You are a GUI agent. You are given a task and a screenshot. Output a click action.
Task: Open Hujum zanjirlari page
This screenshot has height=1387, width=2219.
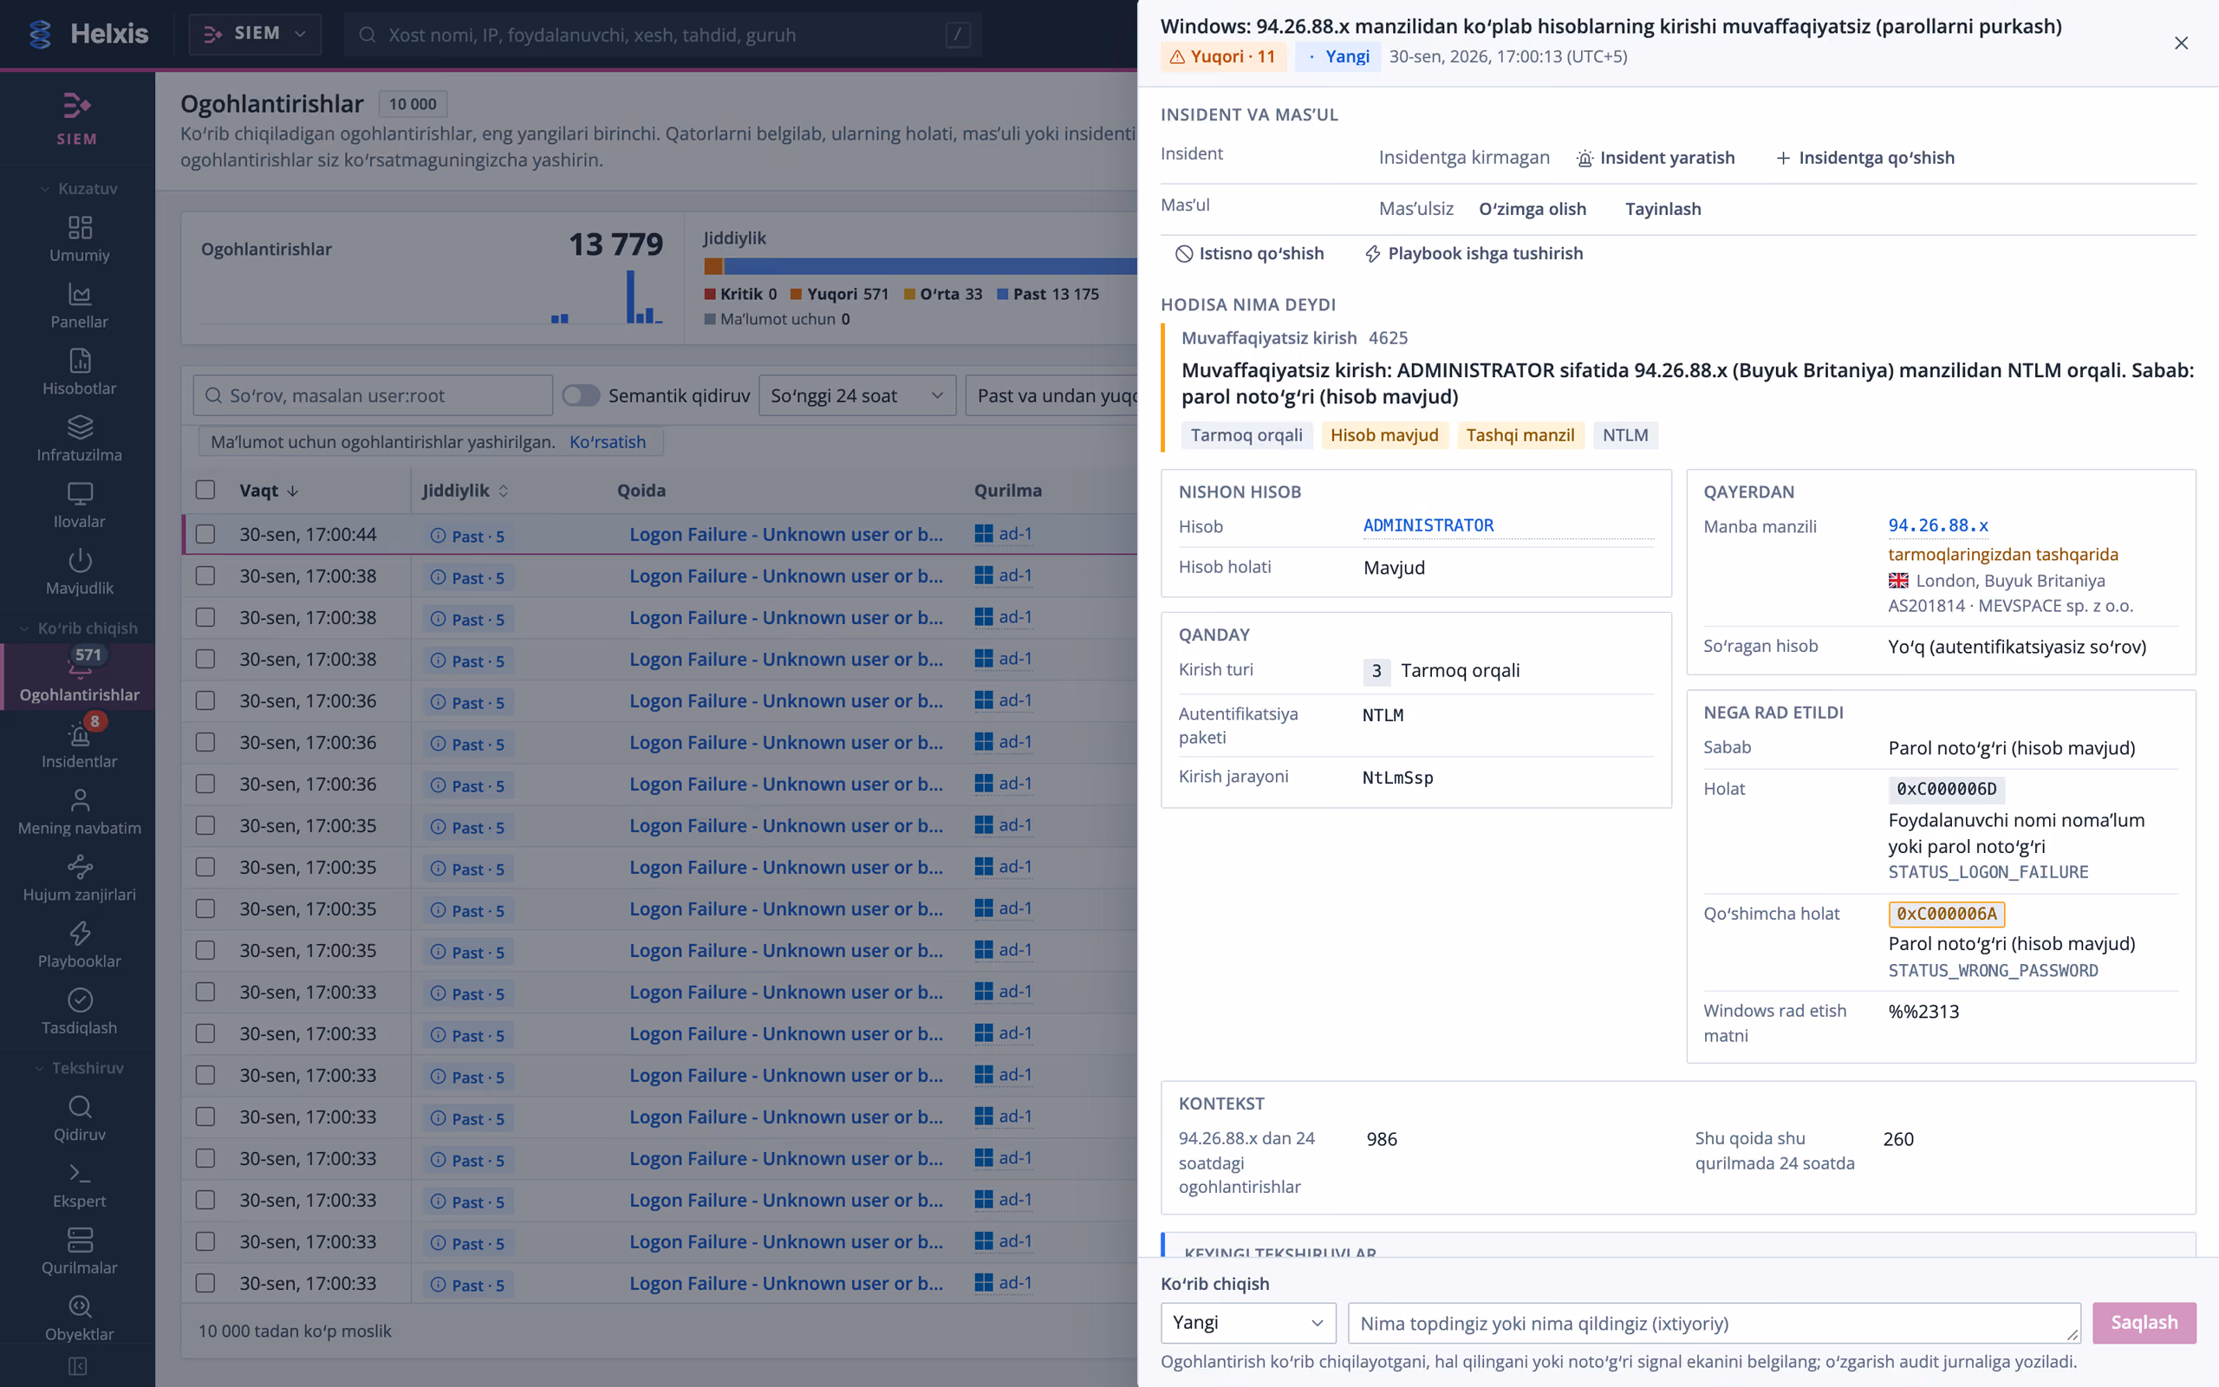pyautogui.click(x=79, y=879)
